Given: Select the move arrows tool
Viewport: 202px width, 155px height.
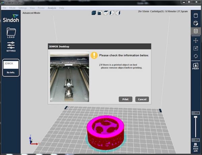Looking at the screenshot, I should tap(196, 41).
